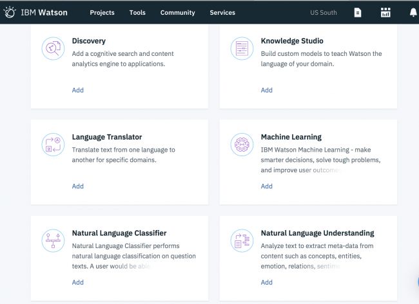The width and height of the screenshot is (419, 304).
Task: Click the IBM Watson title text
Action: (44, 12)
